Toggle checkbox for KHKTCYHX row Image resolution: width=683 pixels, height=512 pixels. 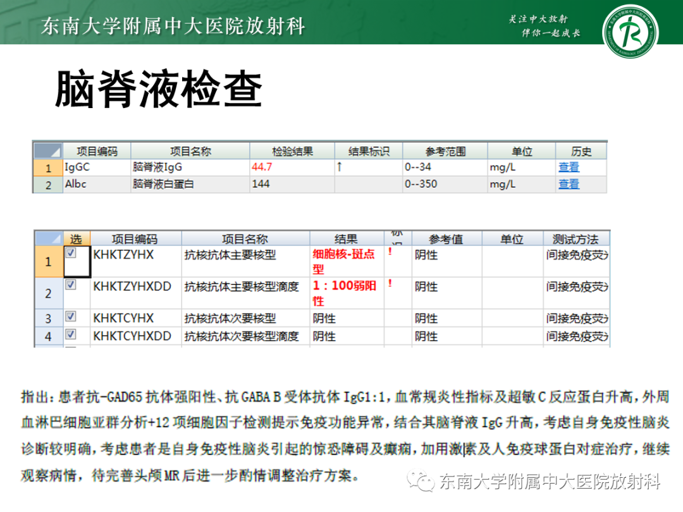tap(71, 317)
